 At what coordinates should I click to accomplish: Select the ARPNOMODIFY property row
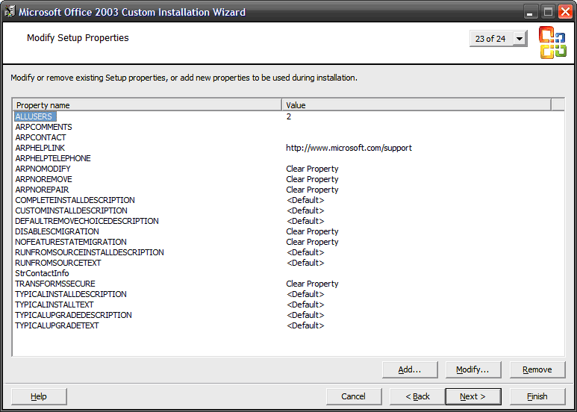click(x=43, y=169)
